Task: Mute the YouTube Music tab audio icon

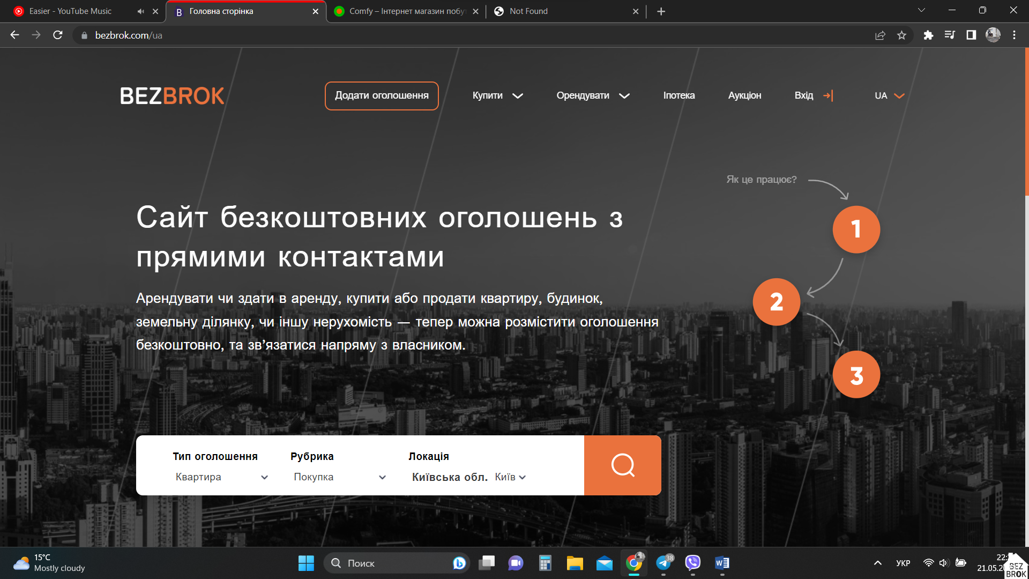Action: [x=140, y=11]
